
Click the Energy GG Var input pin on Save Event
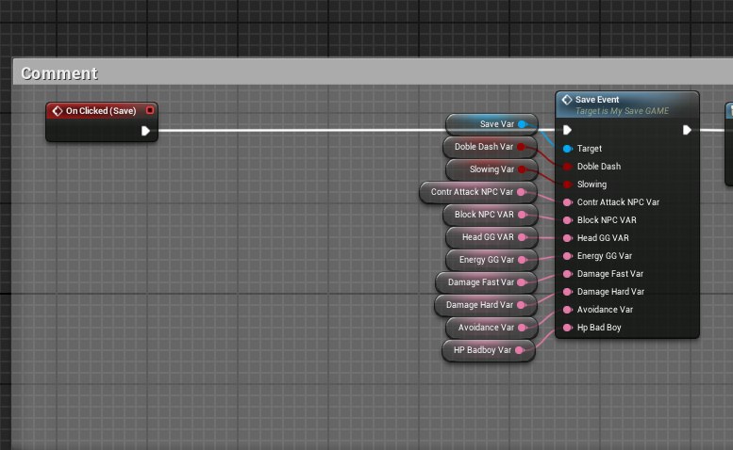coord(567,256)
